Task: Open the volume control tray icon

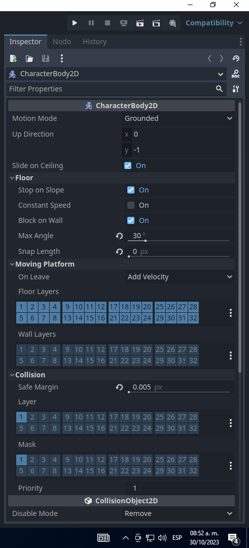Action: point(162,538)
